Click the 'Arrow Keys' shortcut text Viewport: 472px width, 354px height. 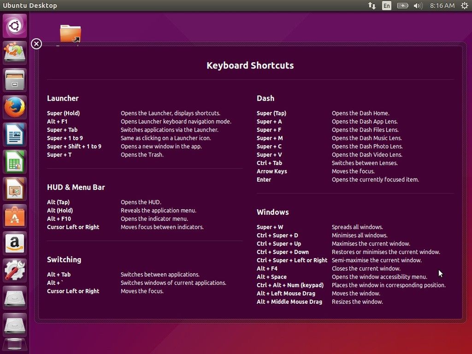pos(272,171)
